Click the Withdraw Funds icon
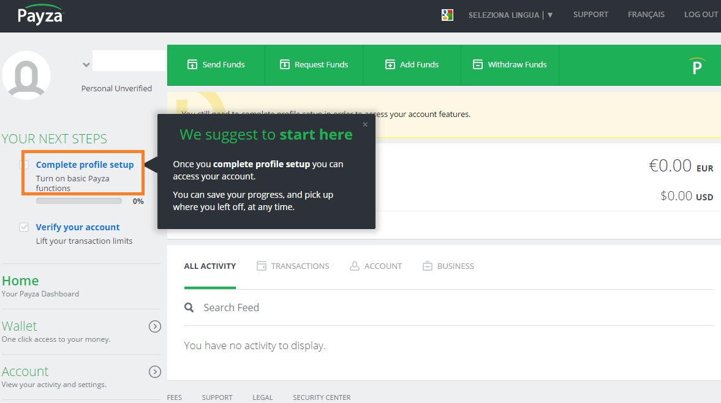Image resolution: width=721 pixels, height=403 pixels. point(478,64)
